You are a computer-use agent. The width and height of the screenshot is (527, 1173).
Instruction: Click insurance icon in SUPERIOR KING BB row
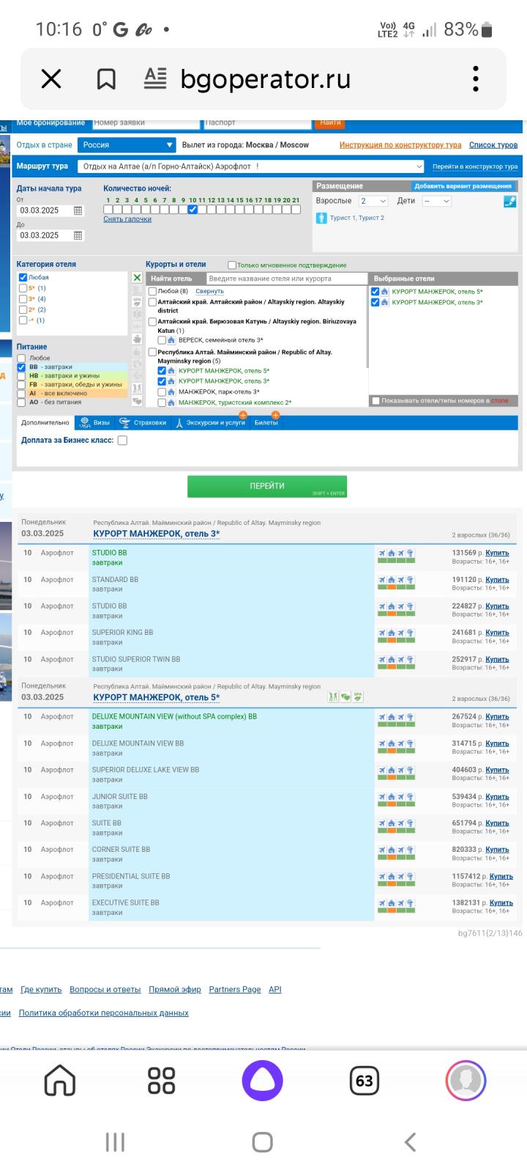point(411,633)
